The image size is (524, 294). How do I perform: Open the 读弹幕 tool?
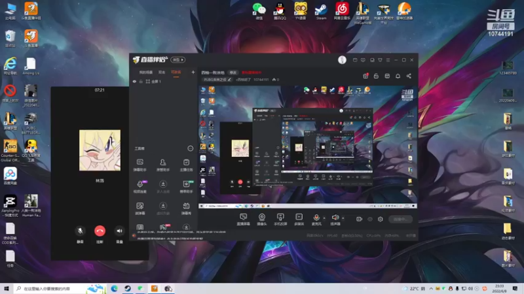(140, 208)
